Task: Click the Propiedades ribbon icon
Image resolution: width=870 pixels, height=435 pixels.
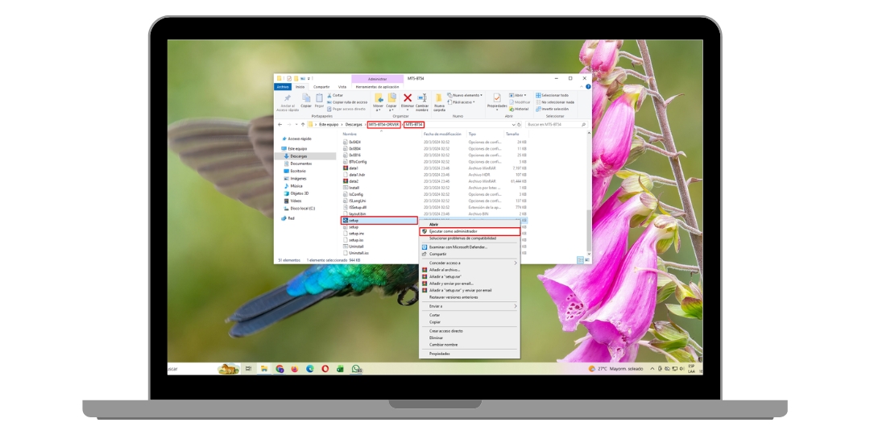Action: click(x=497, y=98)
